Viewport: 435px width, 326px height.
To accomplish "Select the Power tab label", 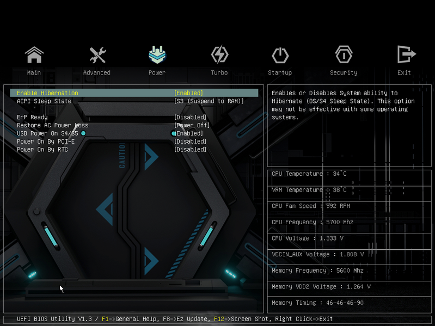I will [x=157, y=72].
